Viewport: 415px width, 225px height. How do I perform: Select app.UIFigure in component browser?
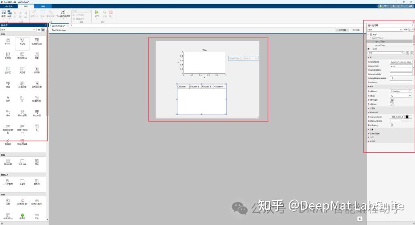(378, 38)
